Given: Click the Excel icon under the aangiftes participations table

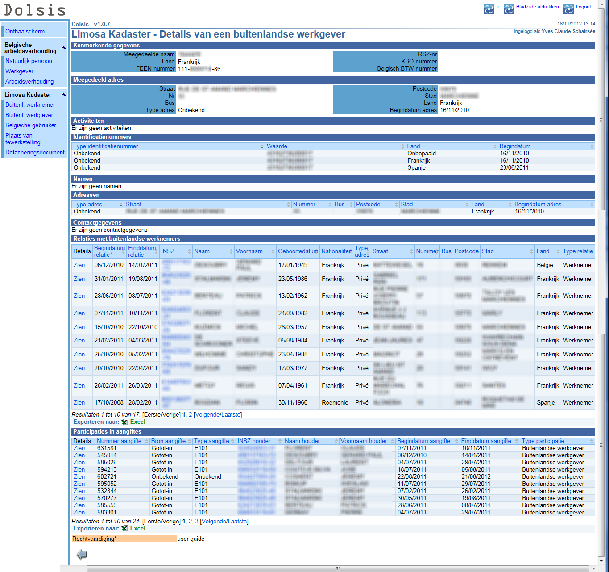Looking at the screenshot, I should [x=125, y=529].
